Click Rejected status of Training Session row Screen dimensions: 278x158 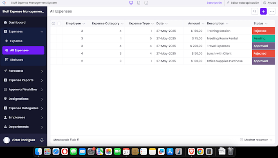pyautogui.click(x=263, y=31)
